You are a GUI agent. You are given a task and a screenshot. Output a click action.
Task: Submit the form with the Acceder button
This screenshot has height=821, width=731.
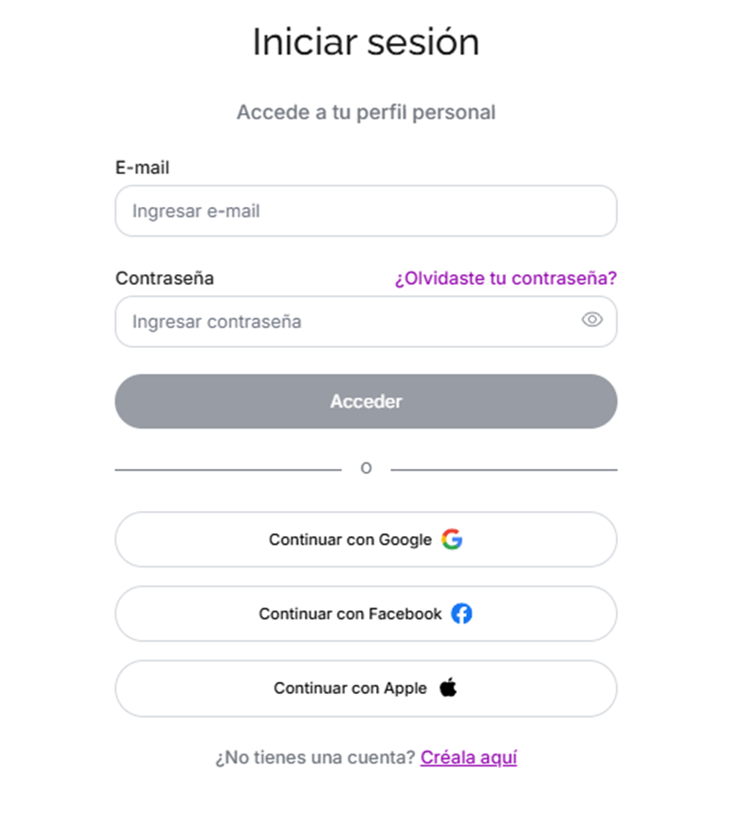click(365, 401)
